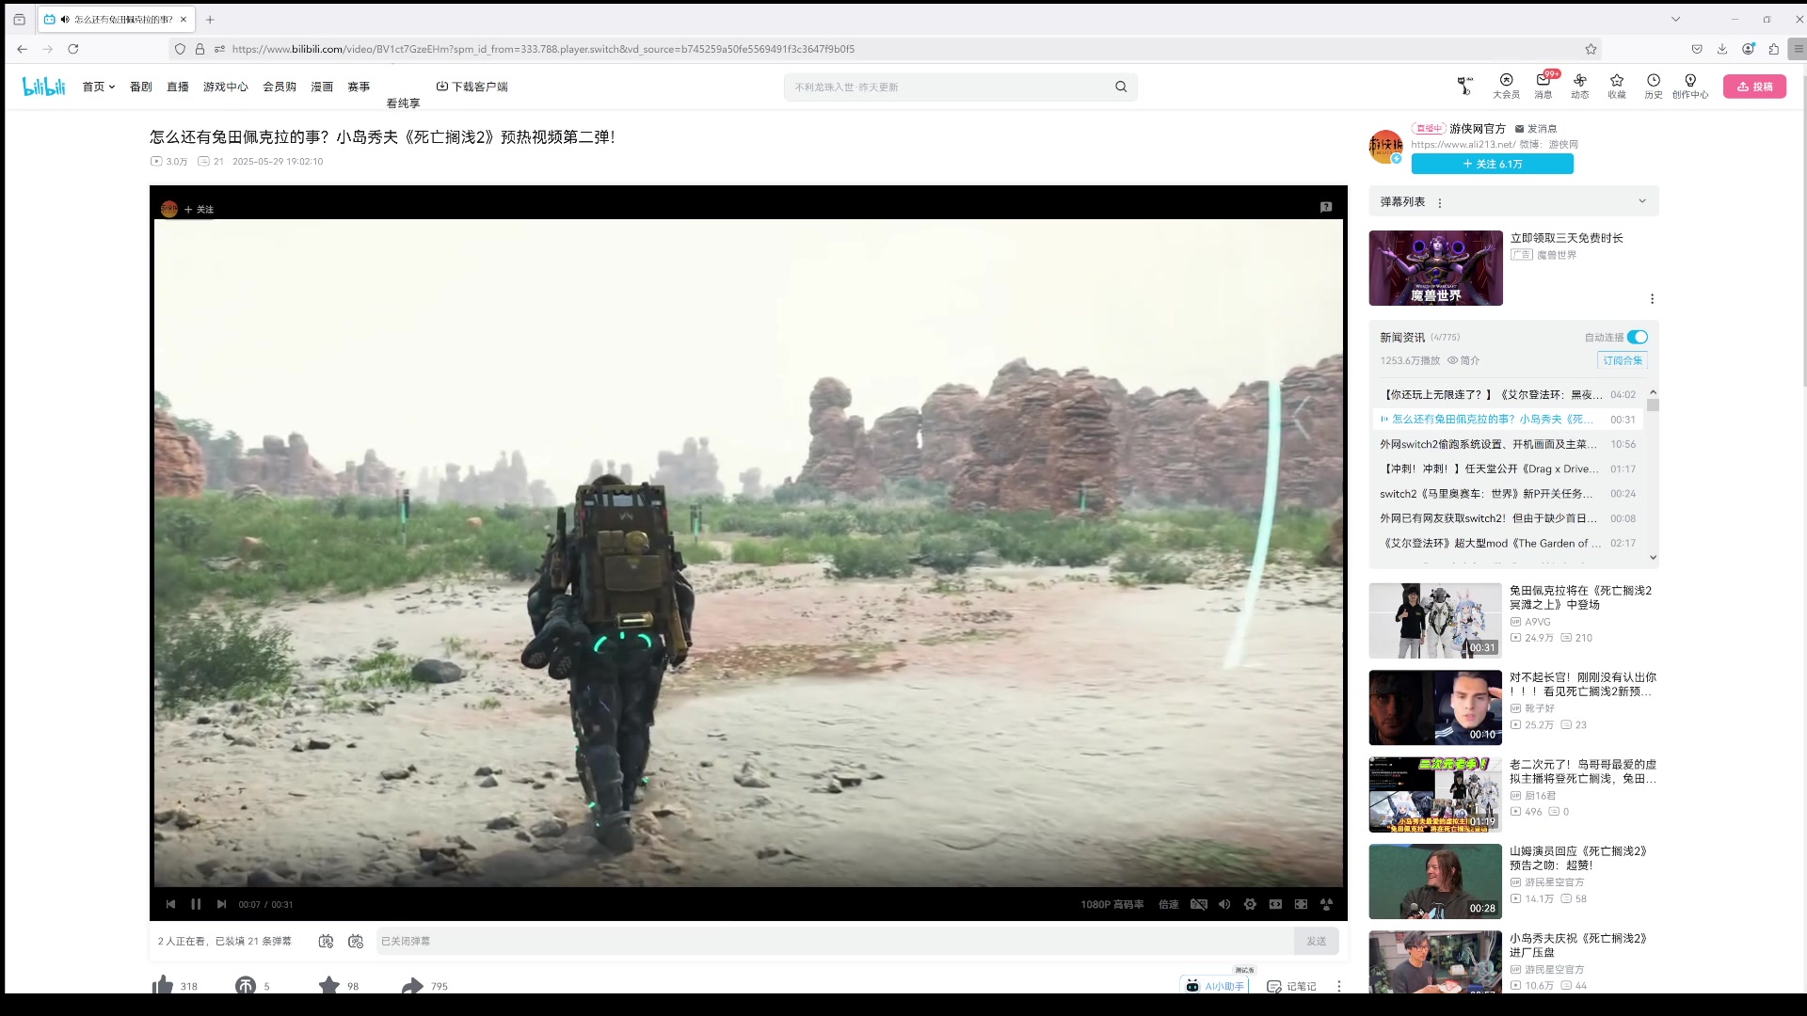Click 发消息 to message the uploader
1807x1016 pixels.
[1535, 129]
